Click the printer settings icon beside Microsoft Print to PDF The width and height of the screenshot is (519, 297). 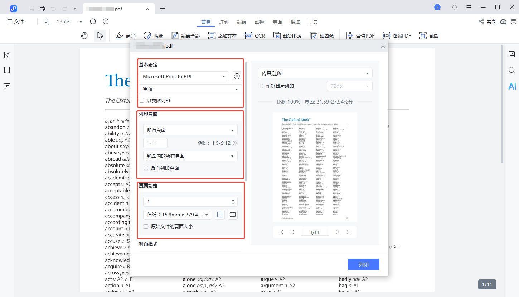237,76
